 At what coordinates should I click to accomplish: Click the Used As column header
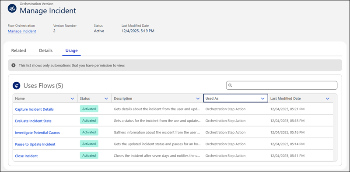pos(235,98)
